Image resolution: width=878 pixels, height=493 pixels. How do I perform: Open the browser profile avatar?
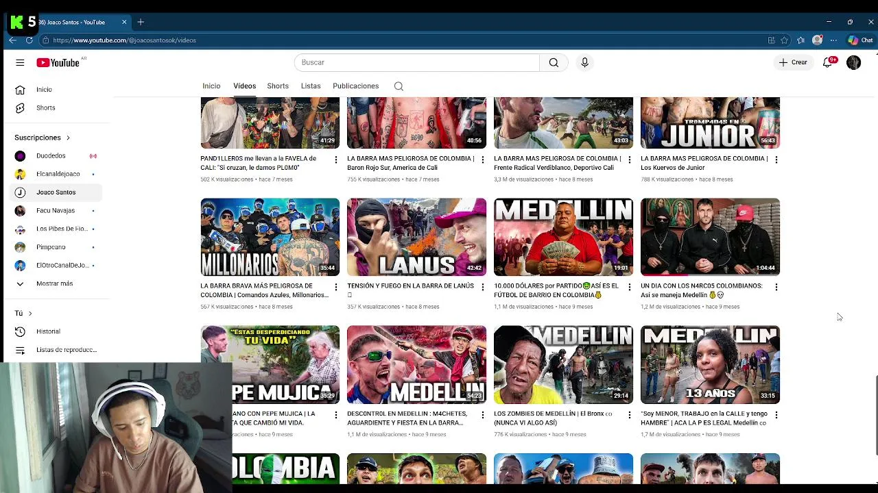[817, 40]
